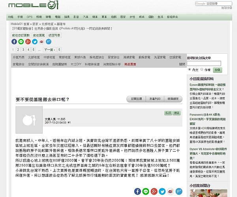237x197 pixels.
Task: Select 分區列表 in the category bar
Action: tap(19, 57)
